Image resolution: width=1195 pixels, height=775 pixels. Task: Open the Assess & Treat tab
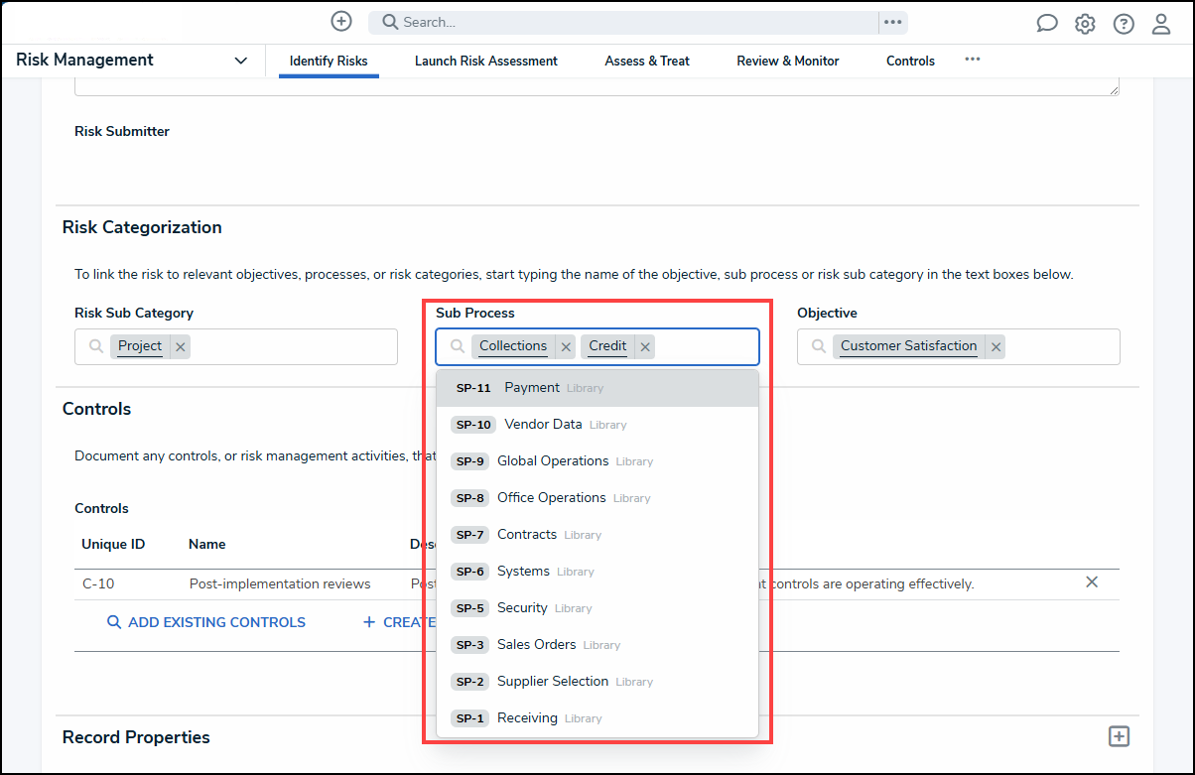point(647,61)
